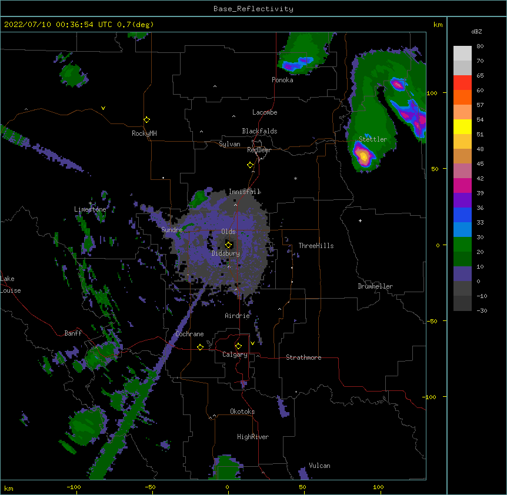Screen dimensions: 507x495
Task: Click the Strathmore town label
Action: [303, 357]
